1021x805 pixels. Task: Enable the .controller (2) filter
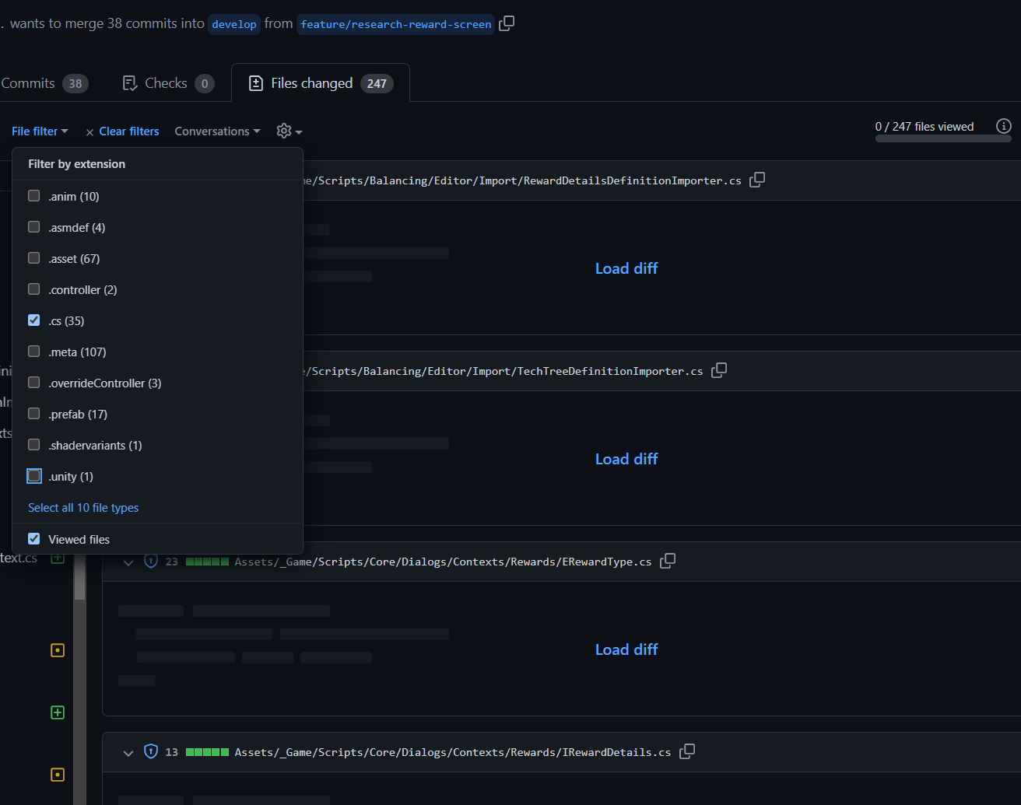pos(33,289)
